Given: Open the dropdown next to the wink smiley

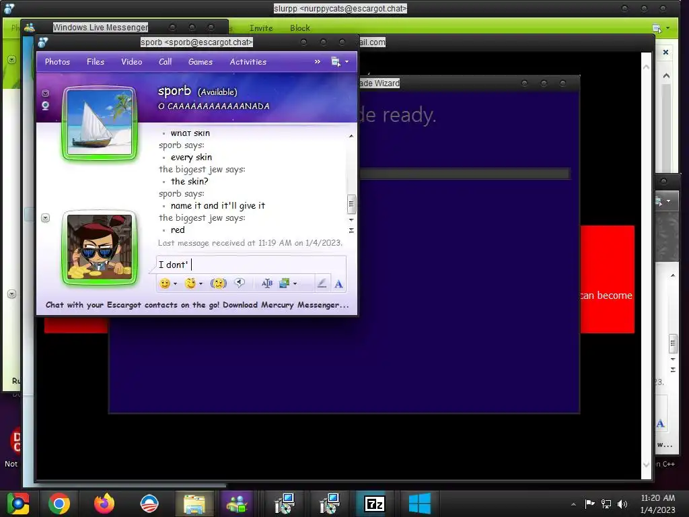Looking at the screenshot, I should point(201,284).
